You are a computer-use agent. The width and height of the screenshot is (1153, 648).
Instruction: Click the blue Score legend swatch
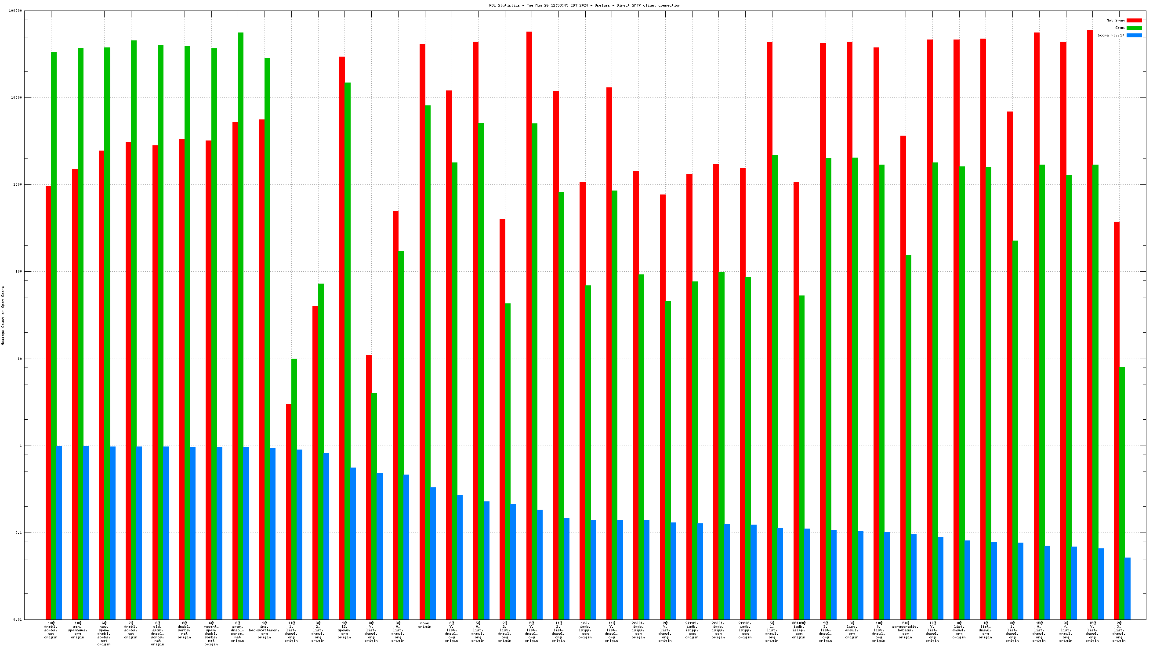[1134, 35]
